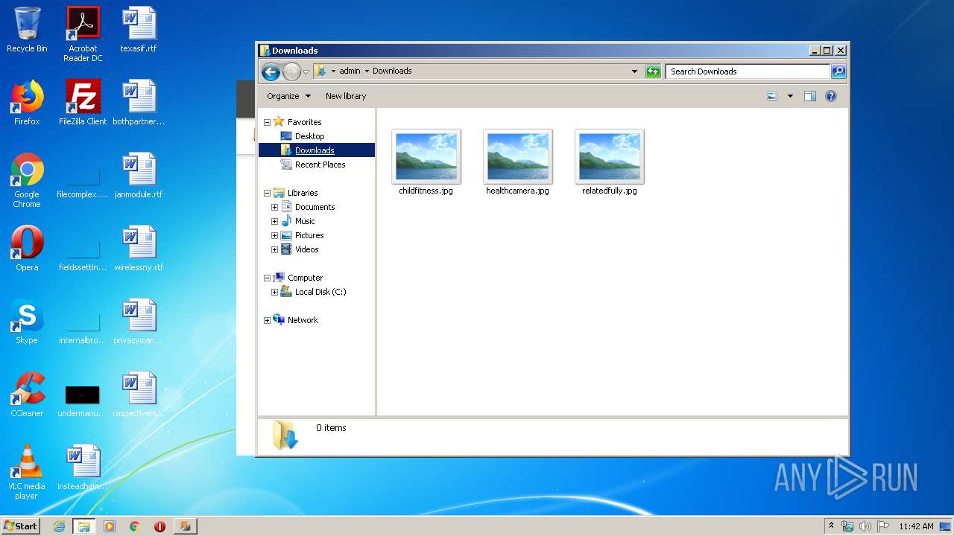The width and height of the screenshot is (954, 536).
Task: Expand the Network node
Action: 267,320
